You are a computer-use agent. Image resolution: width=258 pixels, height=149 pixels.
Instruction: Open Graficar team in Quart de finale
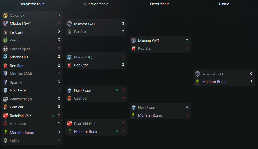[81, 98]
